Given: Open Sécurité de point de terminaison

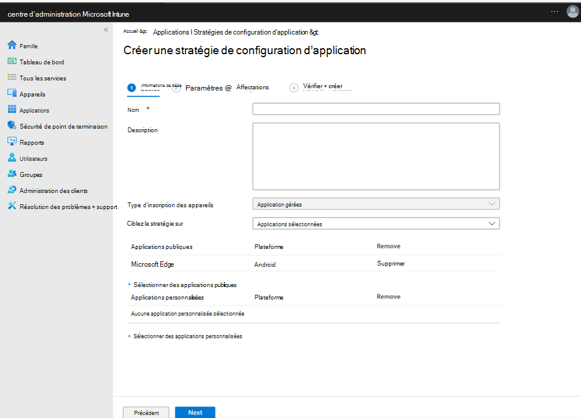Looking at the screenshot, I should 63,127.
